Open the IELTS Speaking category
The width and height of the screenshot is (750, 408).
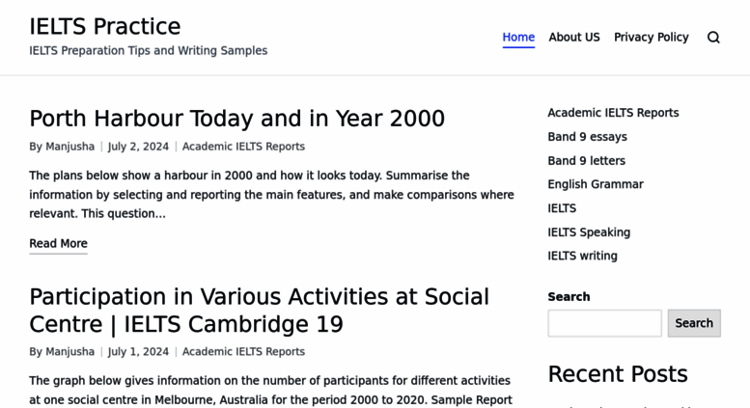(589, 232)
